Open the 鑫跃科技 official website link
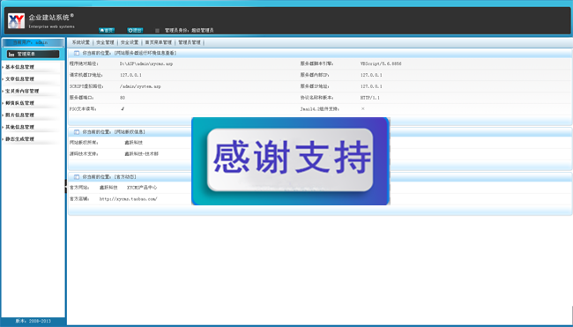Viewport: 573px width, 327px height. point(108,188)
